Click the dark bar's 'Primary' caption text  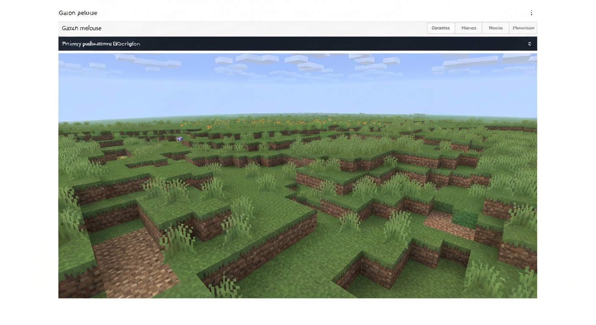101,44
